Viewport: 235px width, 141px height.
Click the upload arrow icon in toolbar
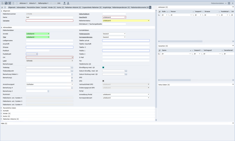[64, 3]
